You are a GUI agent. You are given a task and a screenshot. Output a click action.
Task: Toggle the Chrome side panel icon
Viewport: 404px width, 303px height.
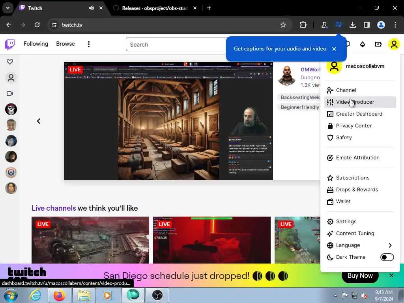click(x=367, y=25)
